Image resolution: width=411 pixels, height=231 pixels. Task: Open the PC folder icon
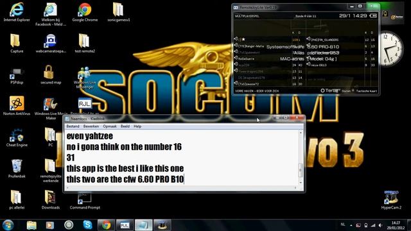tap(50, 137)
